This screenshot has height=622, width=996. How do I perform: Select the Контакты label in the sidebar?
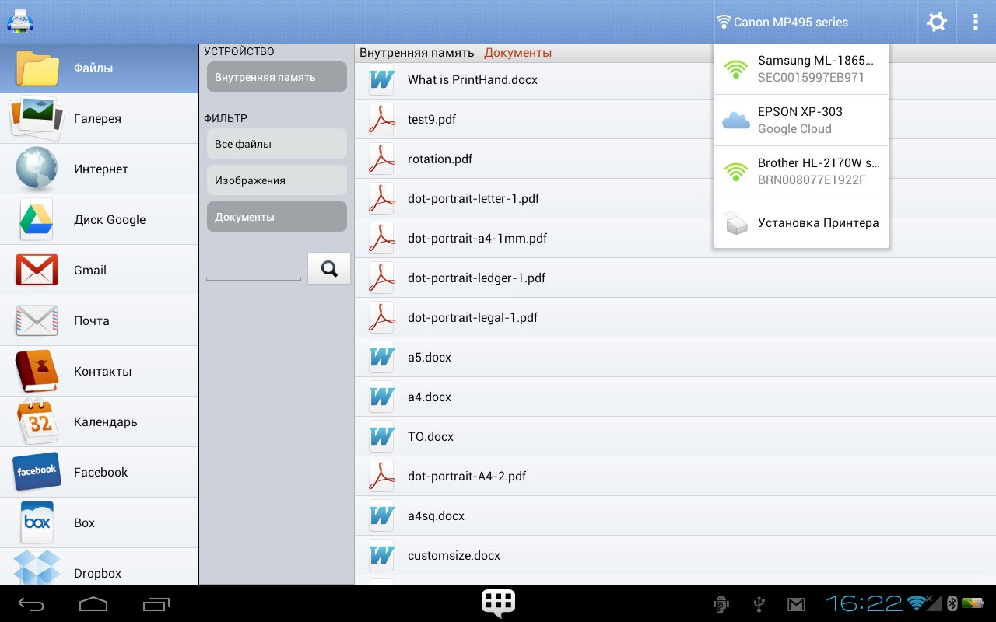click(x=103, y=371)
